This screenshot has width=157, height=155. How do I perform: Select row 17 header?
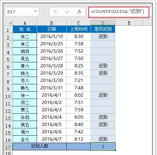[x=8, y=147]
